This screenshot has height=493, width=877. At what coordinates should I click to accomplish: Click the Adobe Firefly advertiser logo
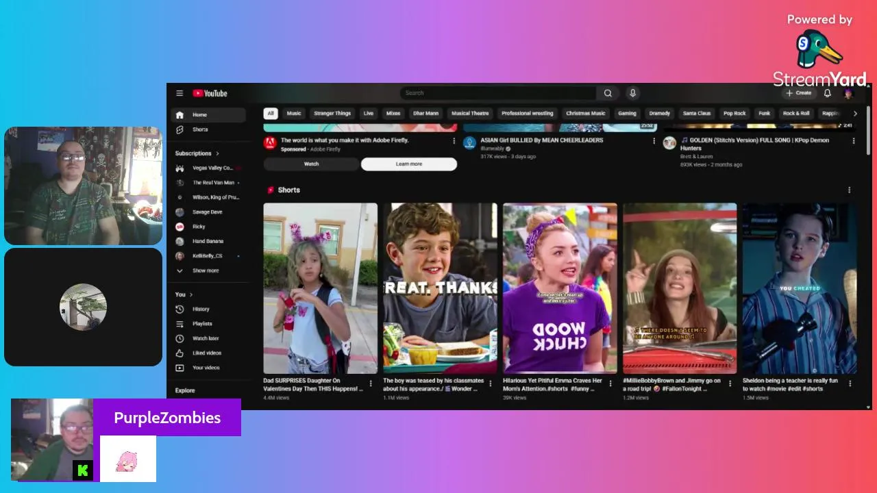(270, 143)
